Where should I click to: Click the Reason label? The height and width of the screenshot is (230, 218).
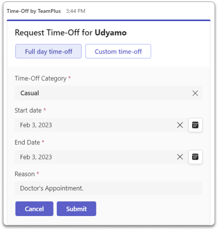point(24,174)
